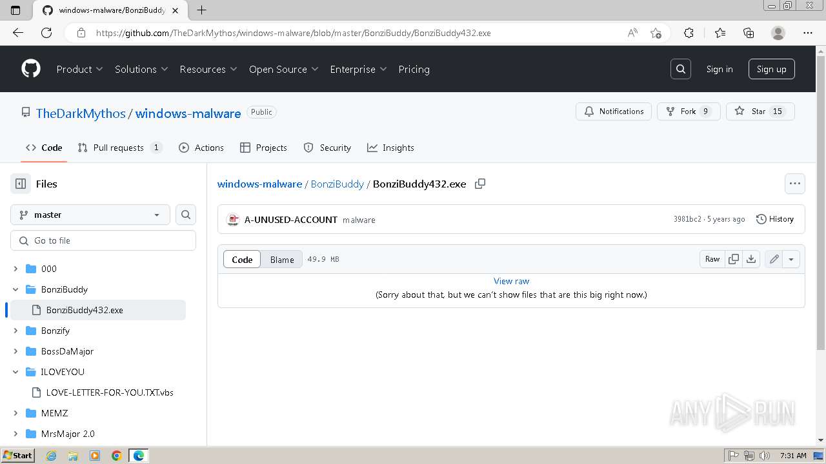Open browser Extensions puzzle icon
This screenshot has height=464, width=826.
[x=689, y=33]
